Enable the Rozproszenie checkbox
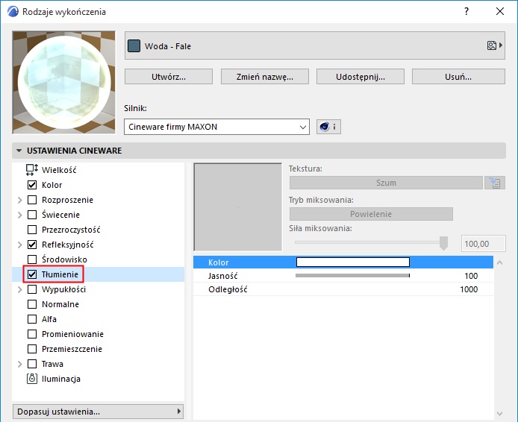This screenshot has width=518, height=422. (x=32, y=200)
